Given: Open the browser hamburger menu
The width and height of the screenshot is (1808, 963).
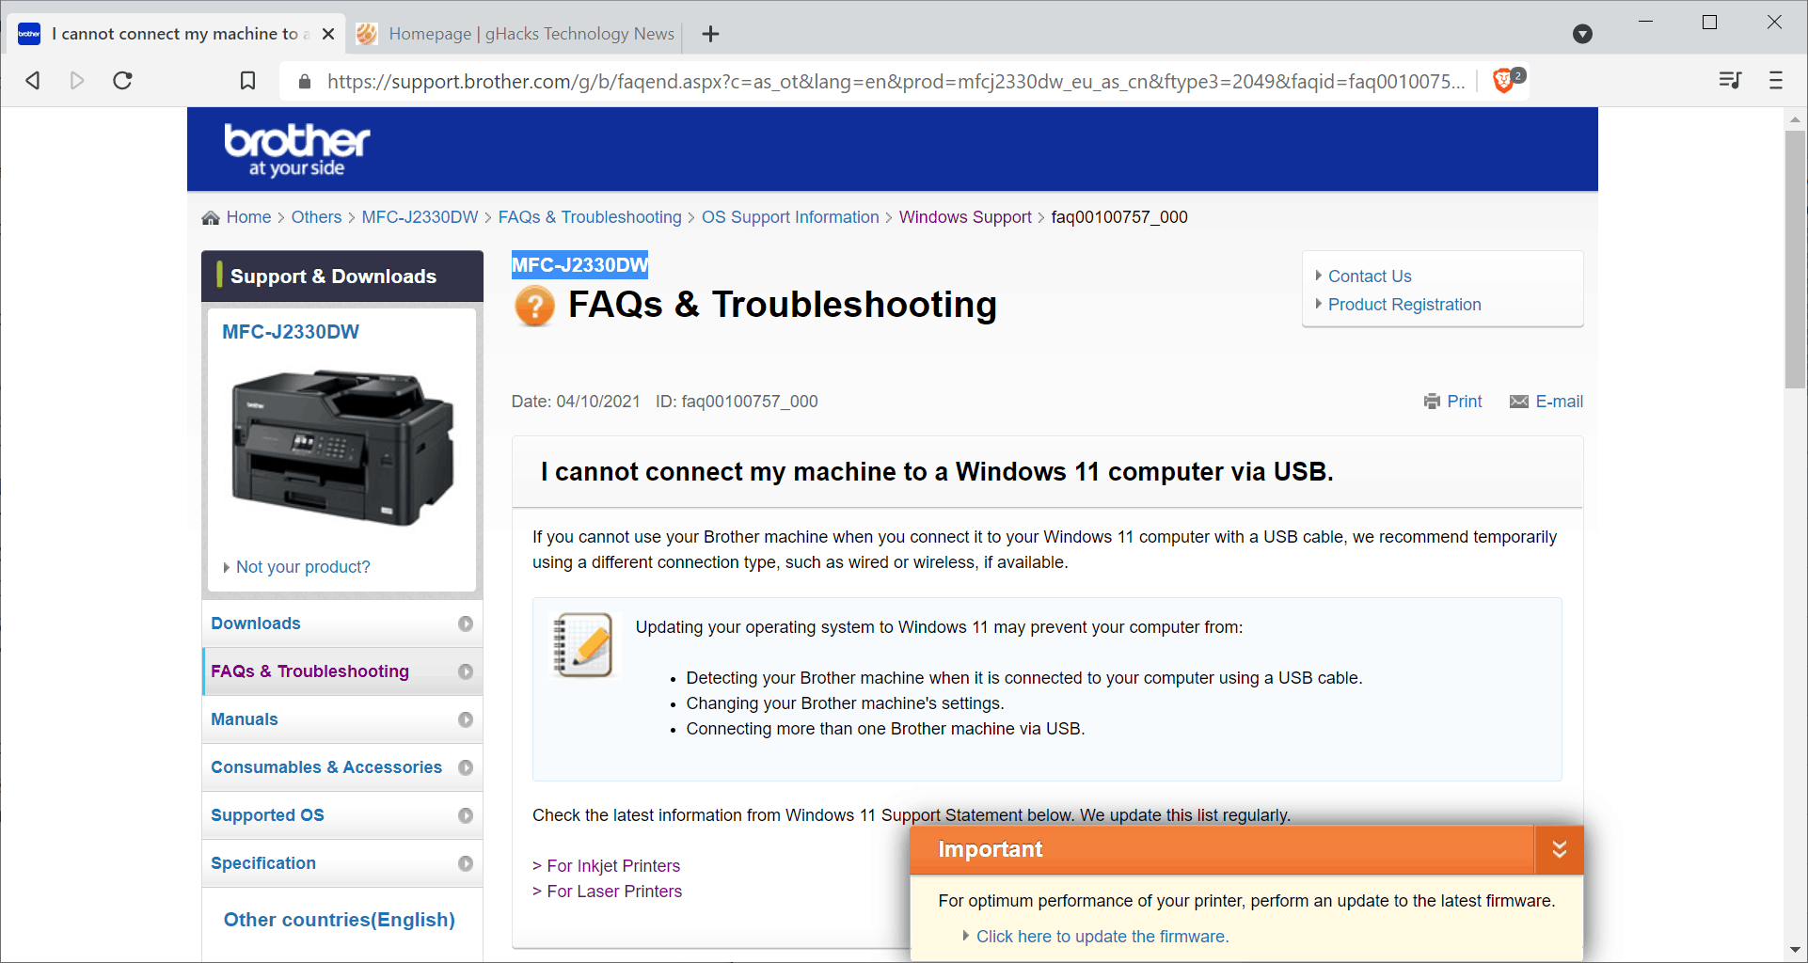Looking at the screenshot, I should point(1775,81).
